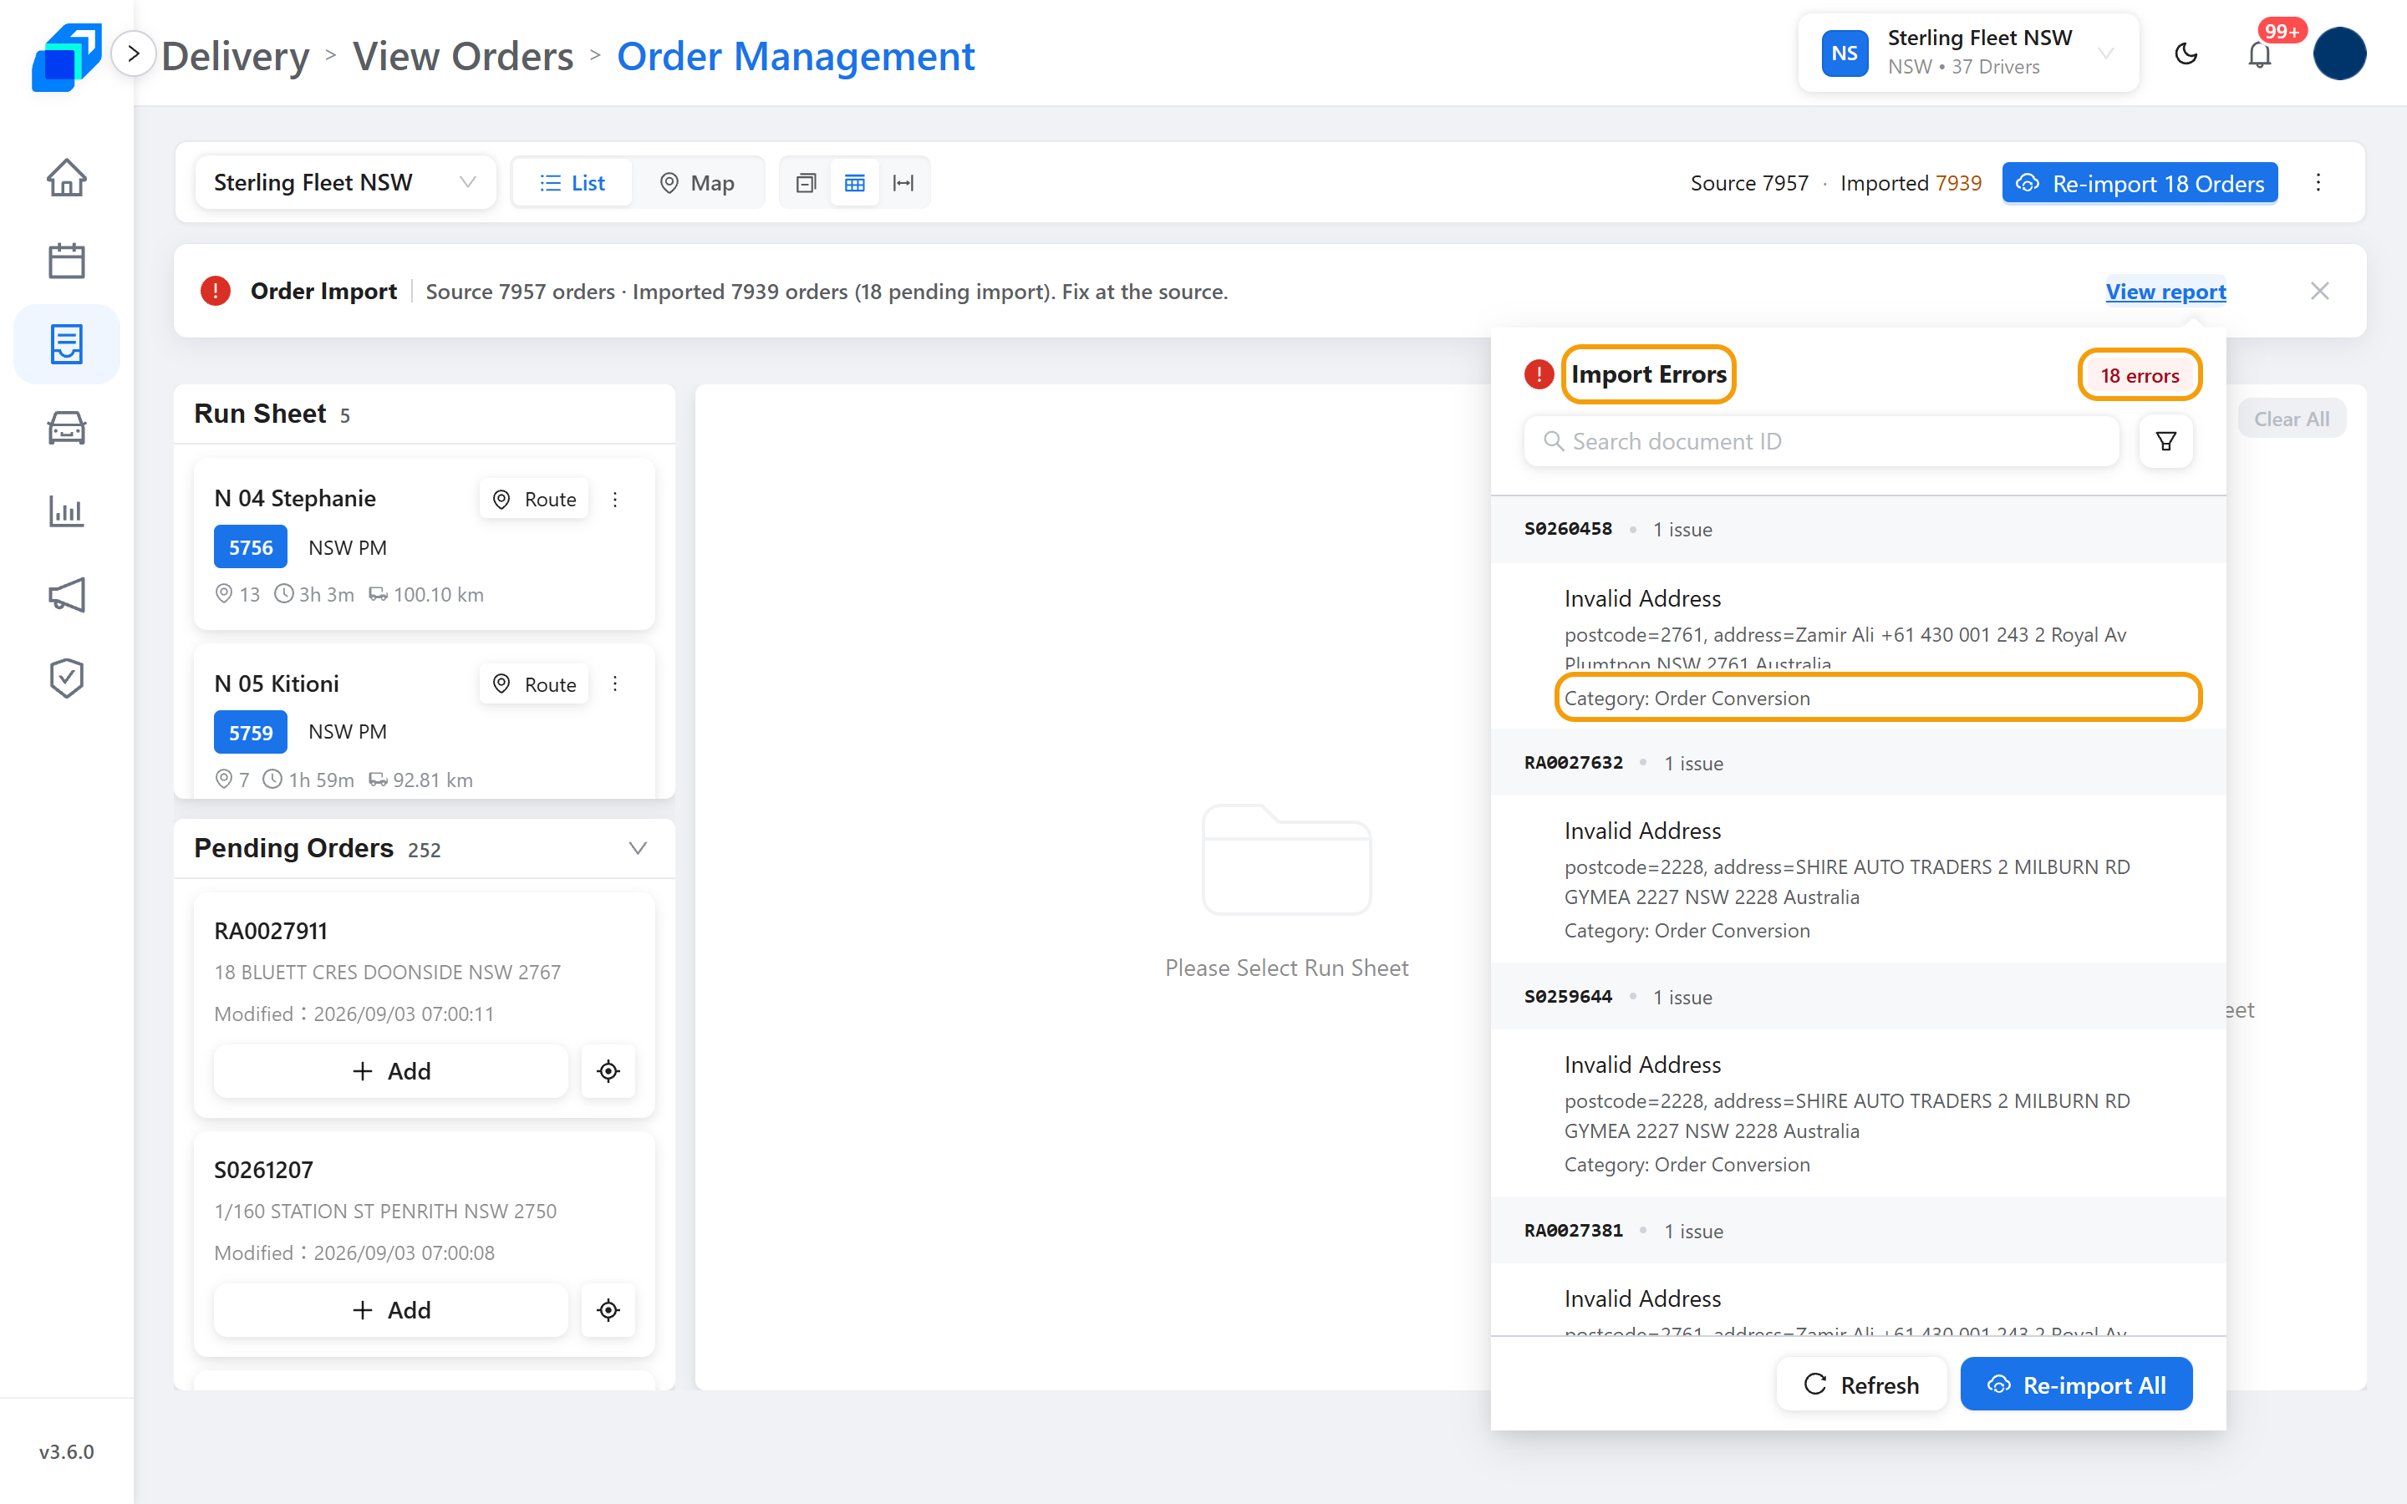Open the Vehicles car sidebar icon
Image resolution: width=2407 pixels, height=1504 pixels.
tap(67, 428)
